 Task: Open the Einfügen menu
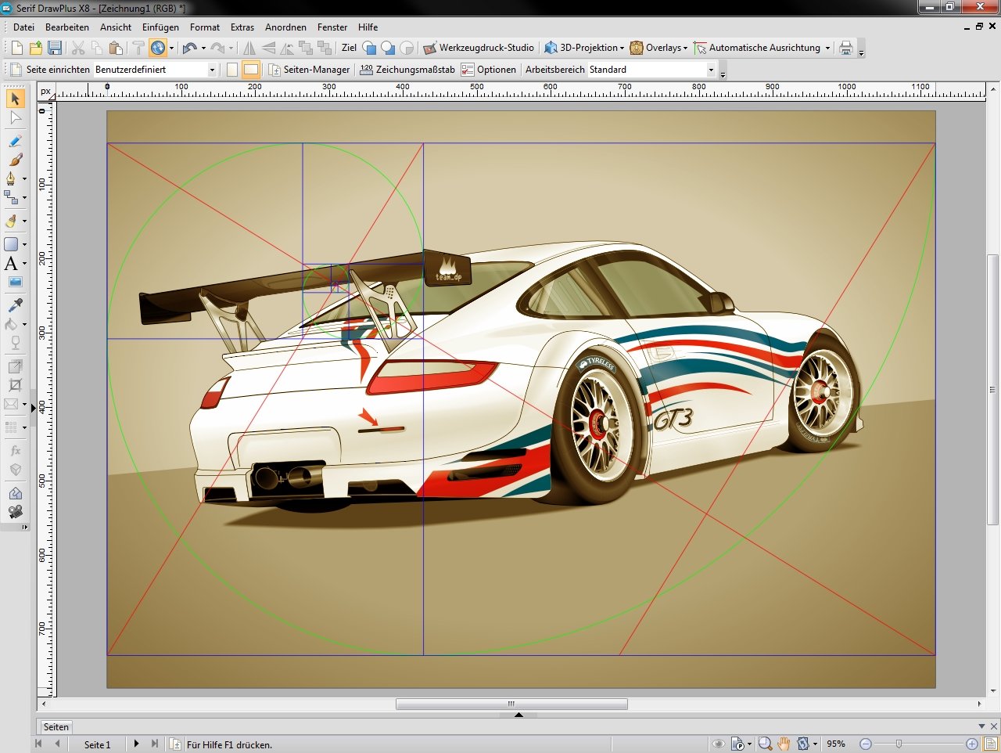coord(160,27)
